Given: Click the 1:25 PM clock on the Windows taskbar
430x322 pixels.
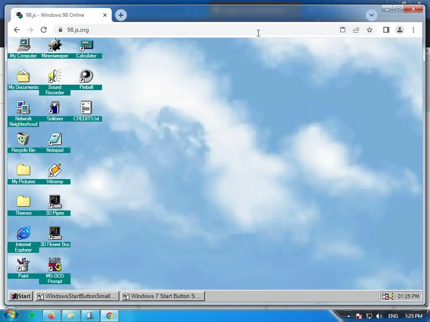Looking at the screenshot, I should (x=414, y=316).
